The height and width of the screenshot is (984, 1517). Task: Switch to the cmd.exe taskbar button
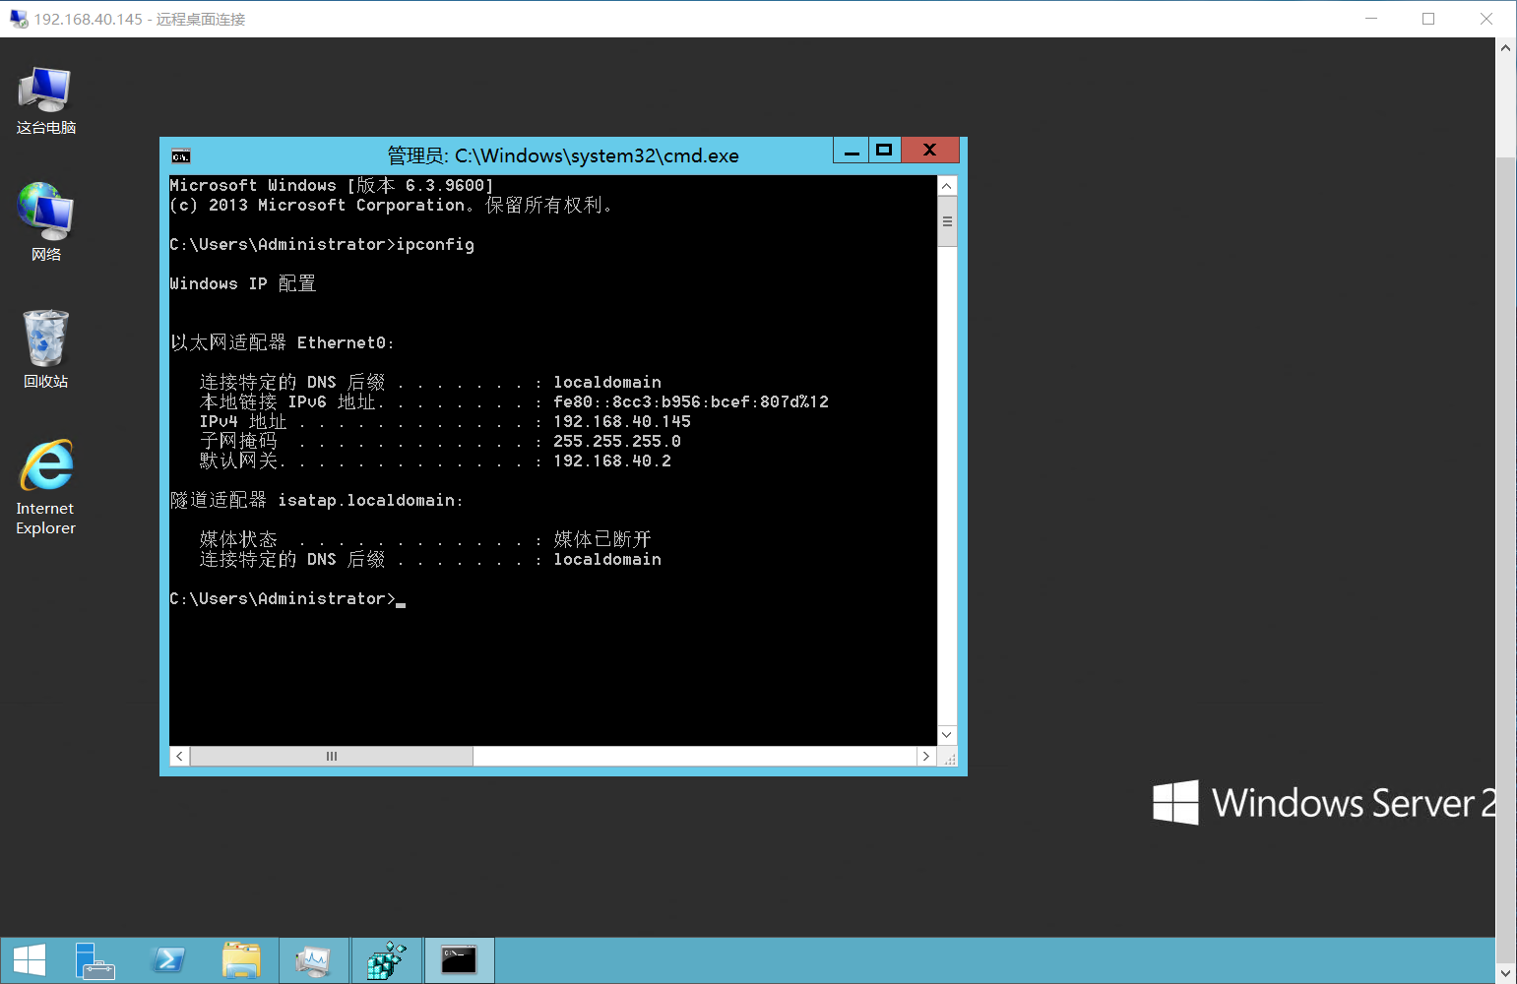coord(459,960)
